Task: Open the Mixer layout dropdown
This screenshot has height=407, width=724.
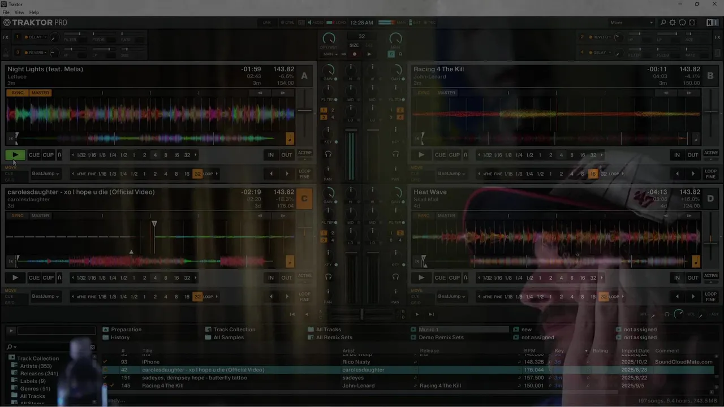Action: pyautogui.click(x=631, y=23)
